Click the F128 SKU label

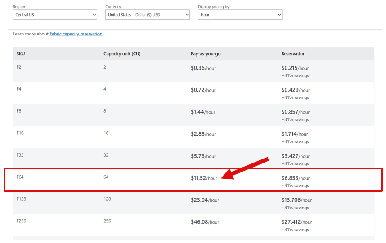point(21,199)
